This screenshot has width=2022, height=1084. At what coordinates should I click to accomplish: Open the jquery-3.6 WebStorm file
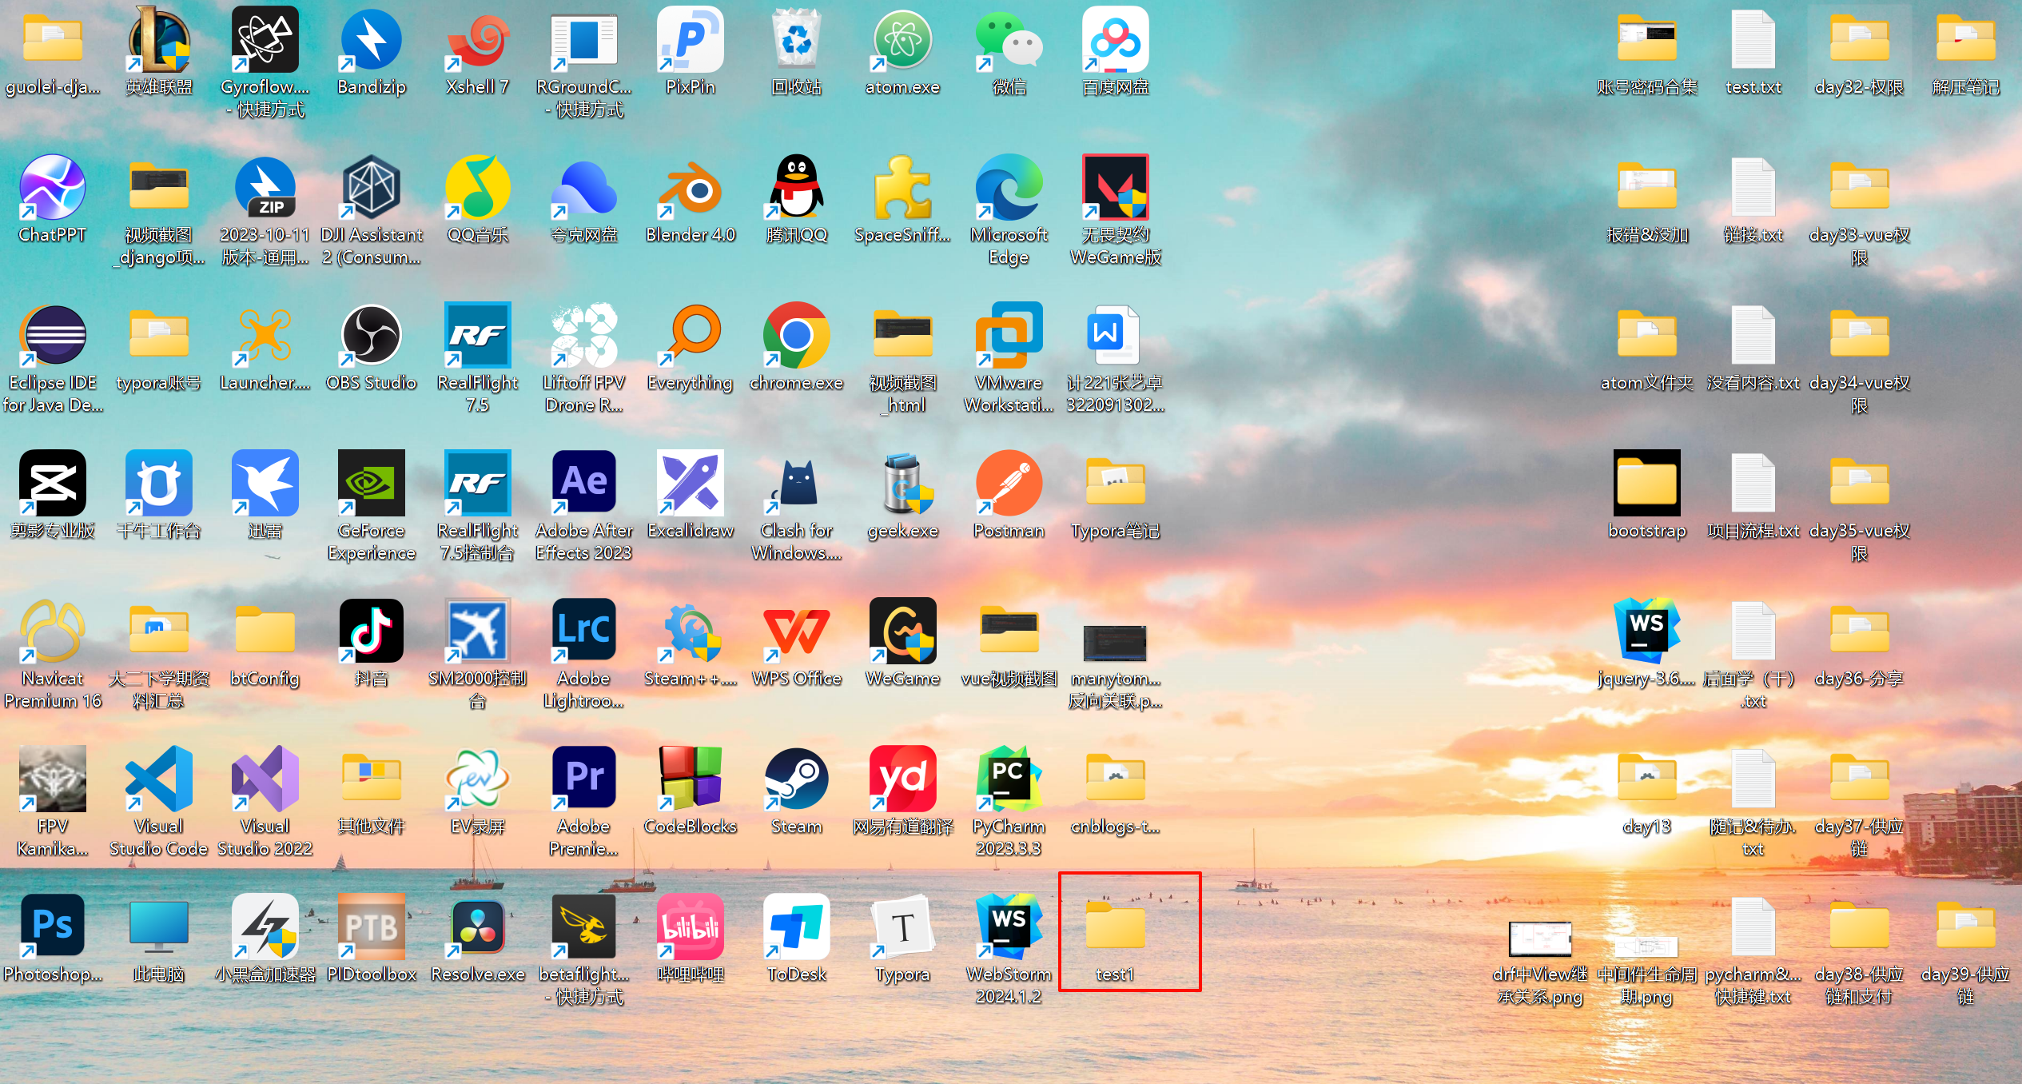point(1647,632)
